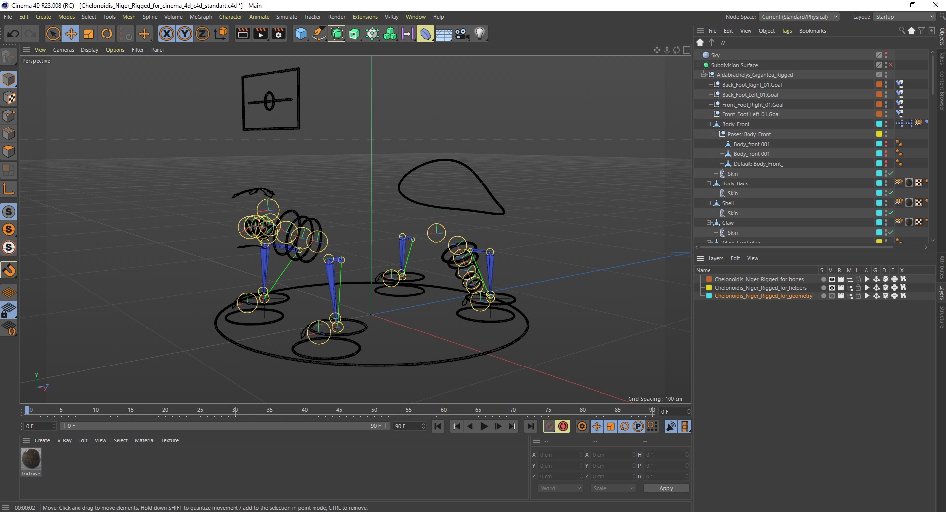Screen dimensions: 946x512
Task: Open the Node Space dropdown
Action: click(799, 17)
